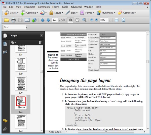Select page 119 thumbnail

[x=21, y=64]
